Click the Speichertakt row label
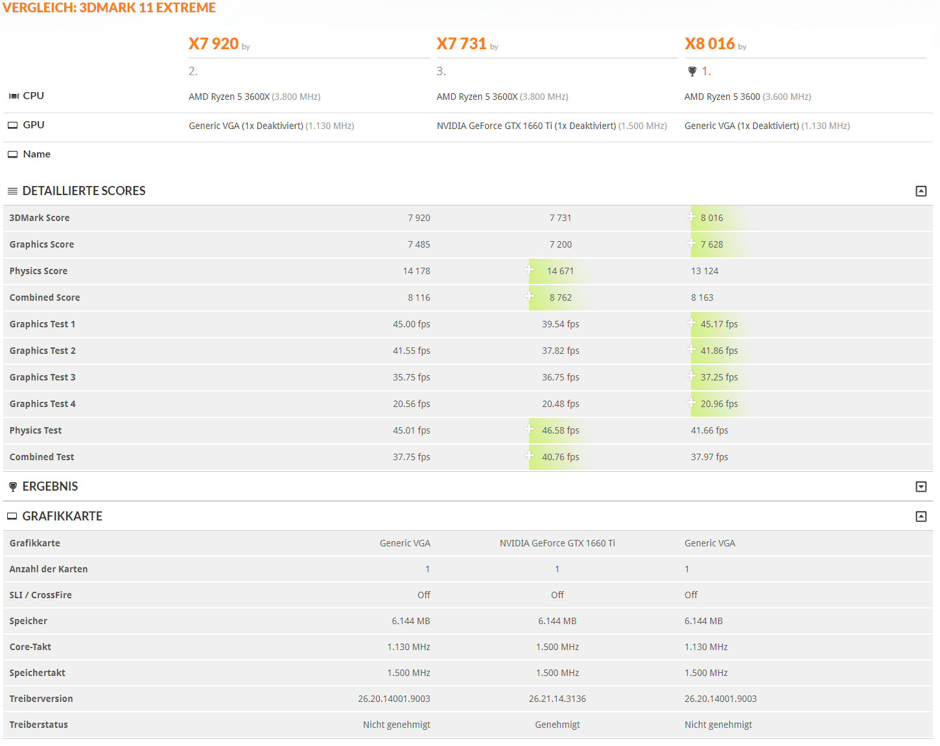The width and height of the screenshot is (940, 746). 37,673
